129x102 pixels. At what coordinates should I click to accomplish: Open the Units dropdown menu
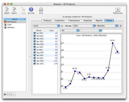(46, 26)
